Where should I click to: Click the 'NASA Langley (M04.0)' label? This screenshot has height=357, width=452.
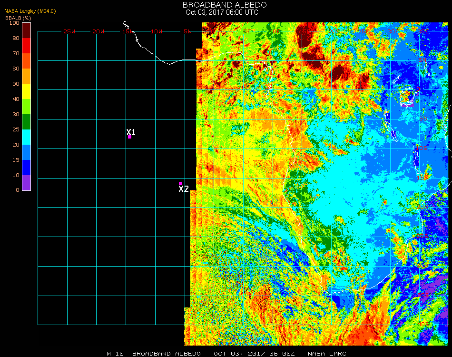coord(30,11)
